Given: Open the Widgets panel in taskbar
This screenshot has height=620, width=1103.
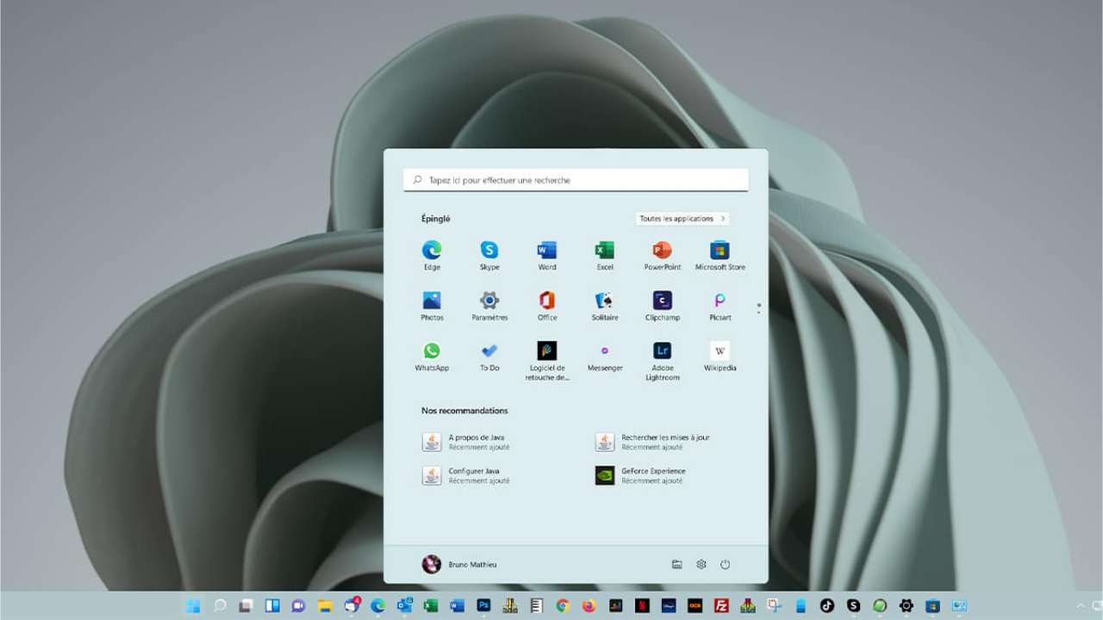Looking at the screenshot, I should [x=272, y=605].
